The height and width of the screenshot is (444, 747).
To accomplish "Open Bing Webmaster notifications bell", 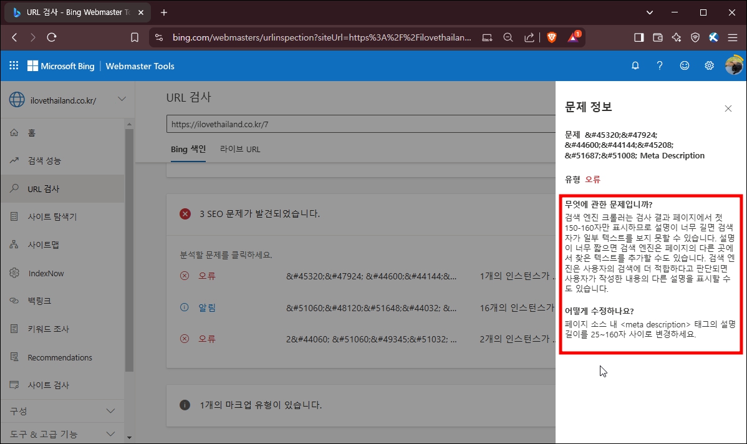I will [x=635, y=65].
